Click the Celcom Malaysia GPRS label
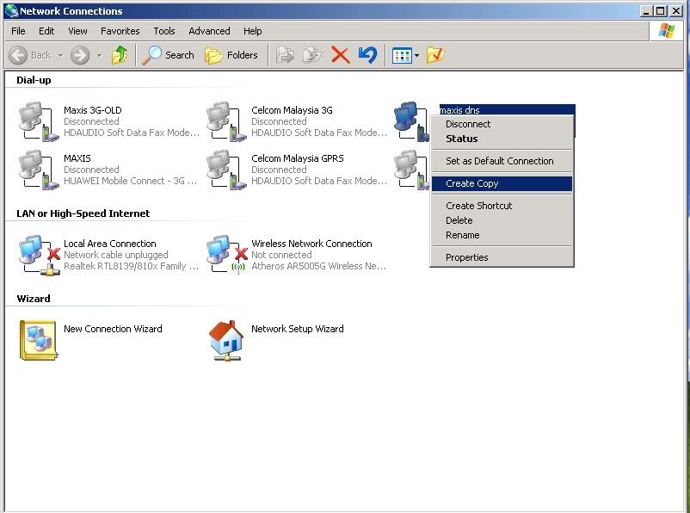 (298, 158)
